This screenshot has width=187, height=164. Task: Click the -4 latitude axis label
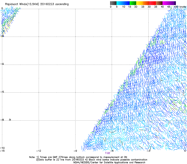coord(2,64)
